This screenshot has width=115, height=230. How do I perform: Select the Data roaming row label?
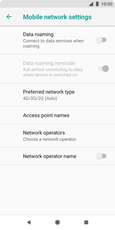[38, 34]
